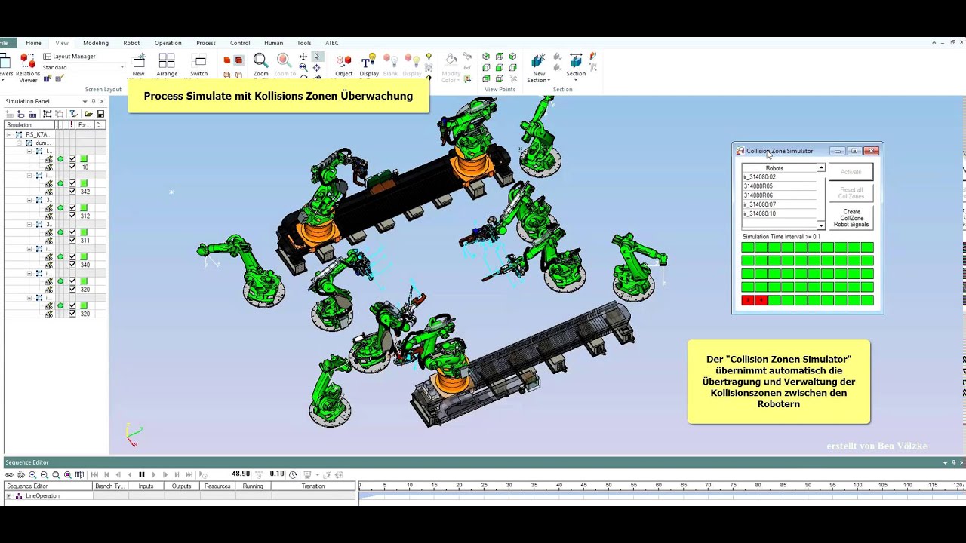Image resolution: width=966 pixels, height=543 pixels.
Task: Open the Sequence Editor panel options dropdown
Action: pyautogui.click(x=945, y=462)
